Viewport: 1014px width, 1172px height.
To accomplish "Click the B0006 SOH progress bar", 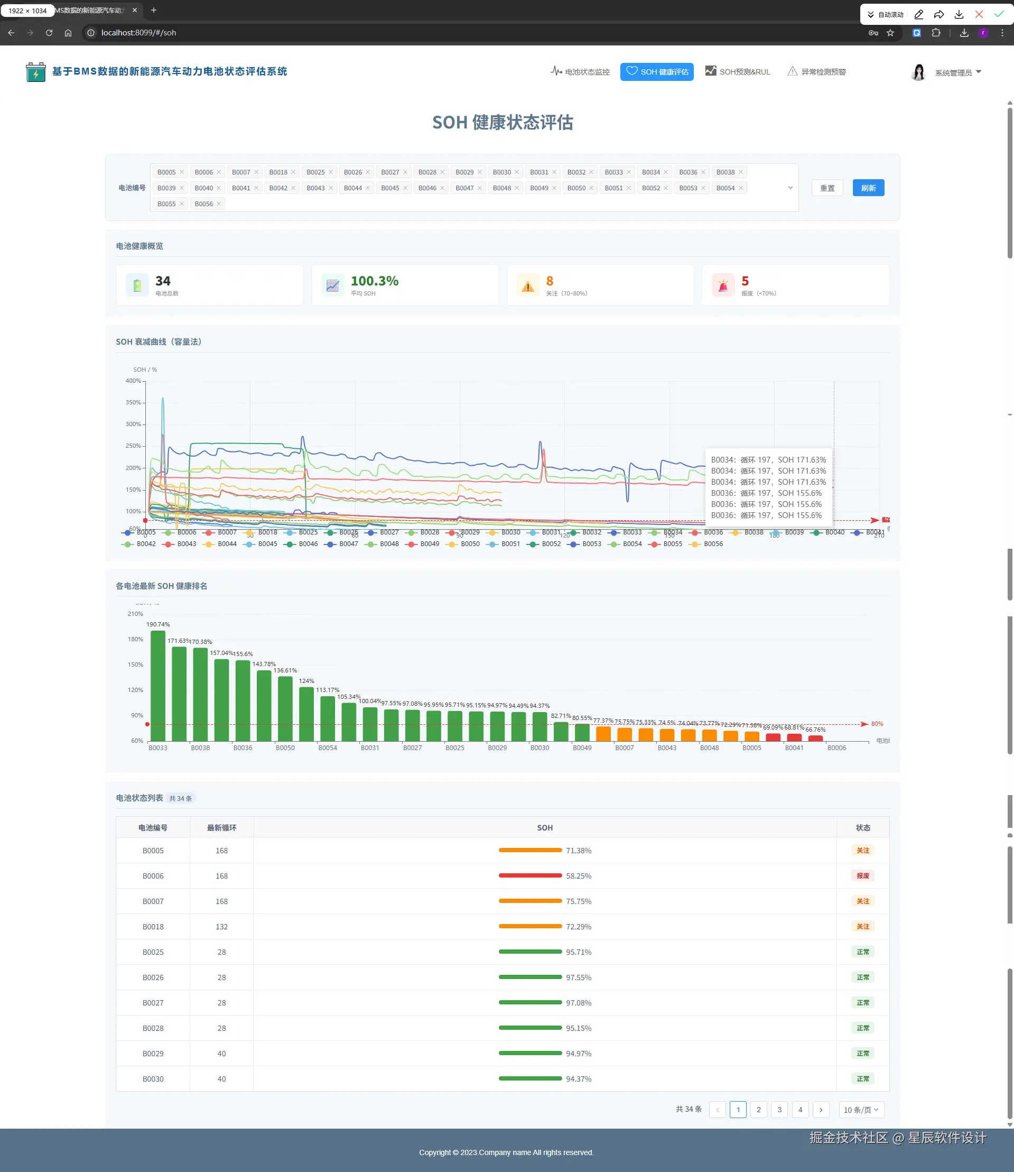I will point(530,876).
